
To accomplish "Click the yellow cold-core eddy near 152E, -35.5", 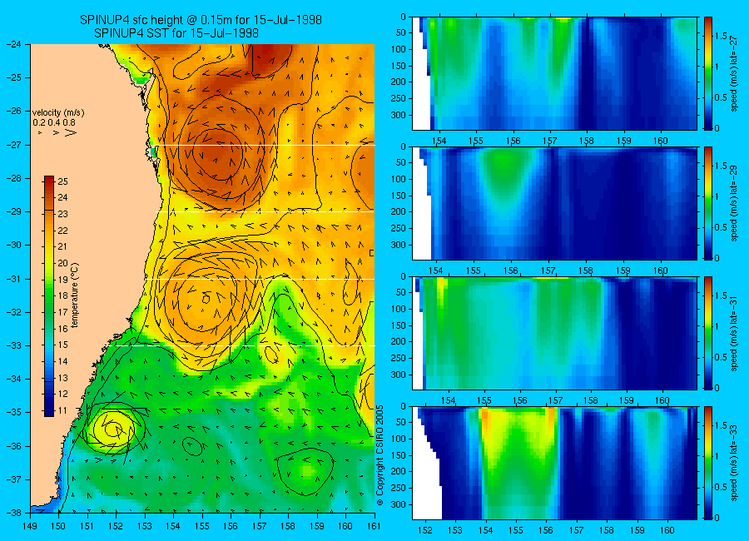I will click(x=112, y=429).
